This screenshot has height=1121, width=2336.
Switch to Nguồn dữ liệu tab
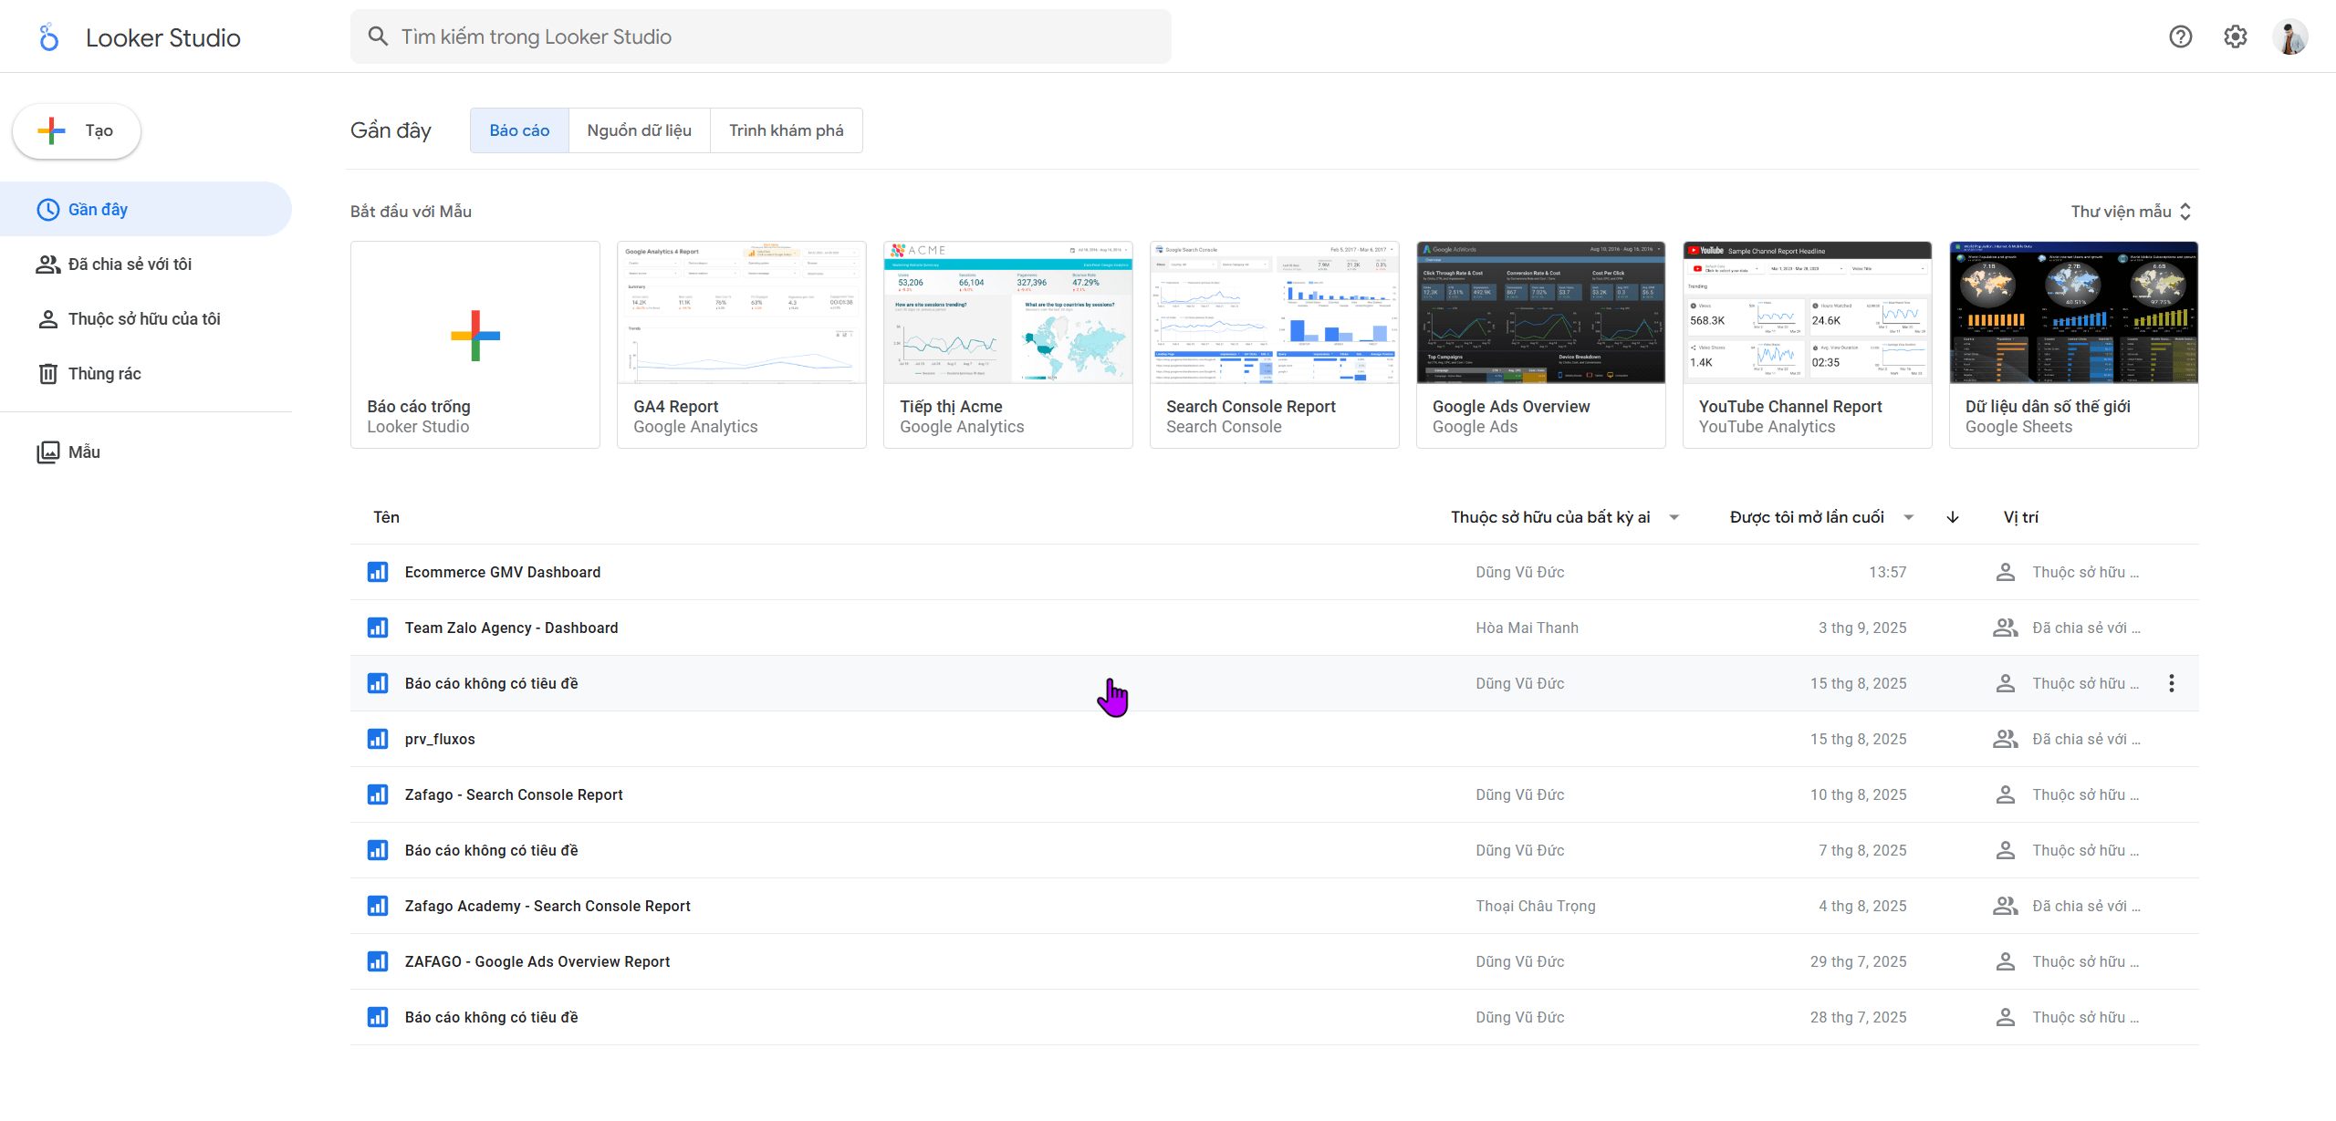pos(639,130)
